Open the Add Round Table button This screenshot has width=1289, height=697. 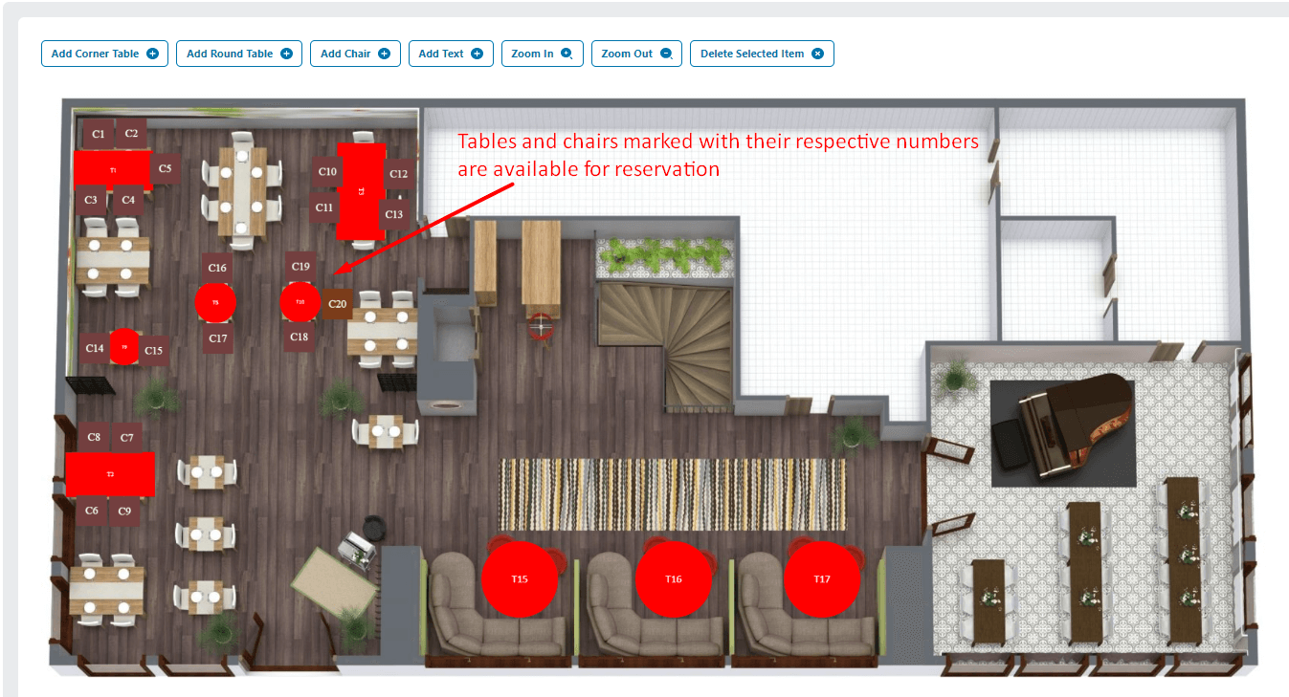[x=238, y=54]
